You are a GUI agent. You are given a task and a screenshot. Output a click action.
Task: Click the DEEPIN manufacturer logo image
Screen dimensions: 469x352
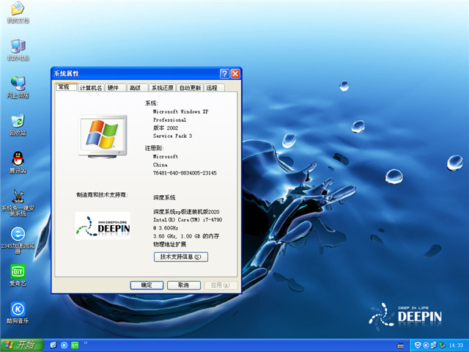(103, 225)
